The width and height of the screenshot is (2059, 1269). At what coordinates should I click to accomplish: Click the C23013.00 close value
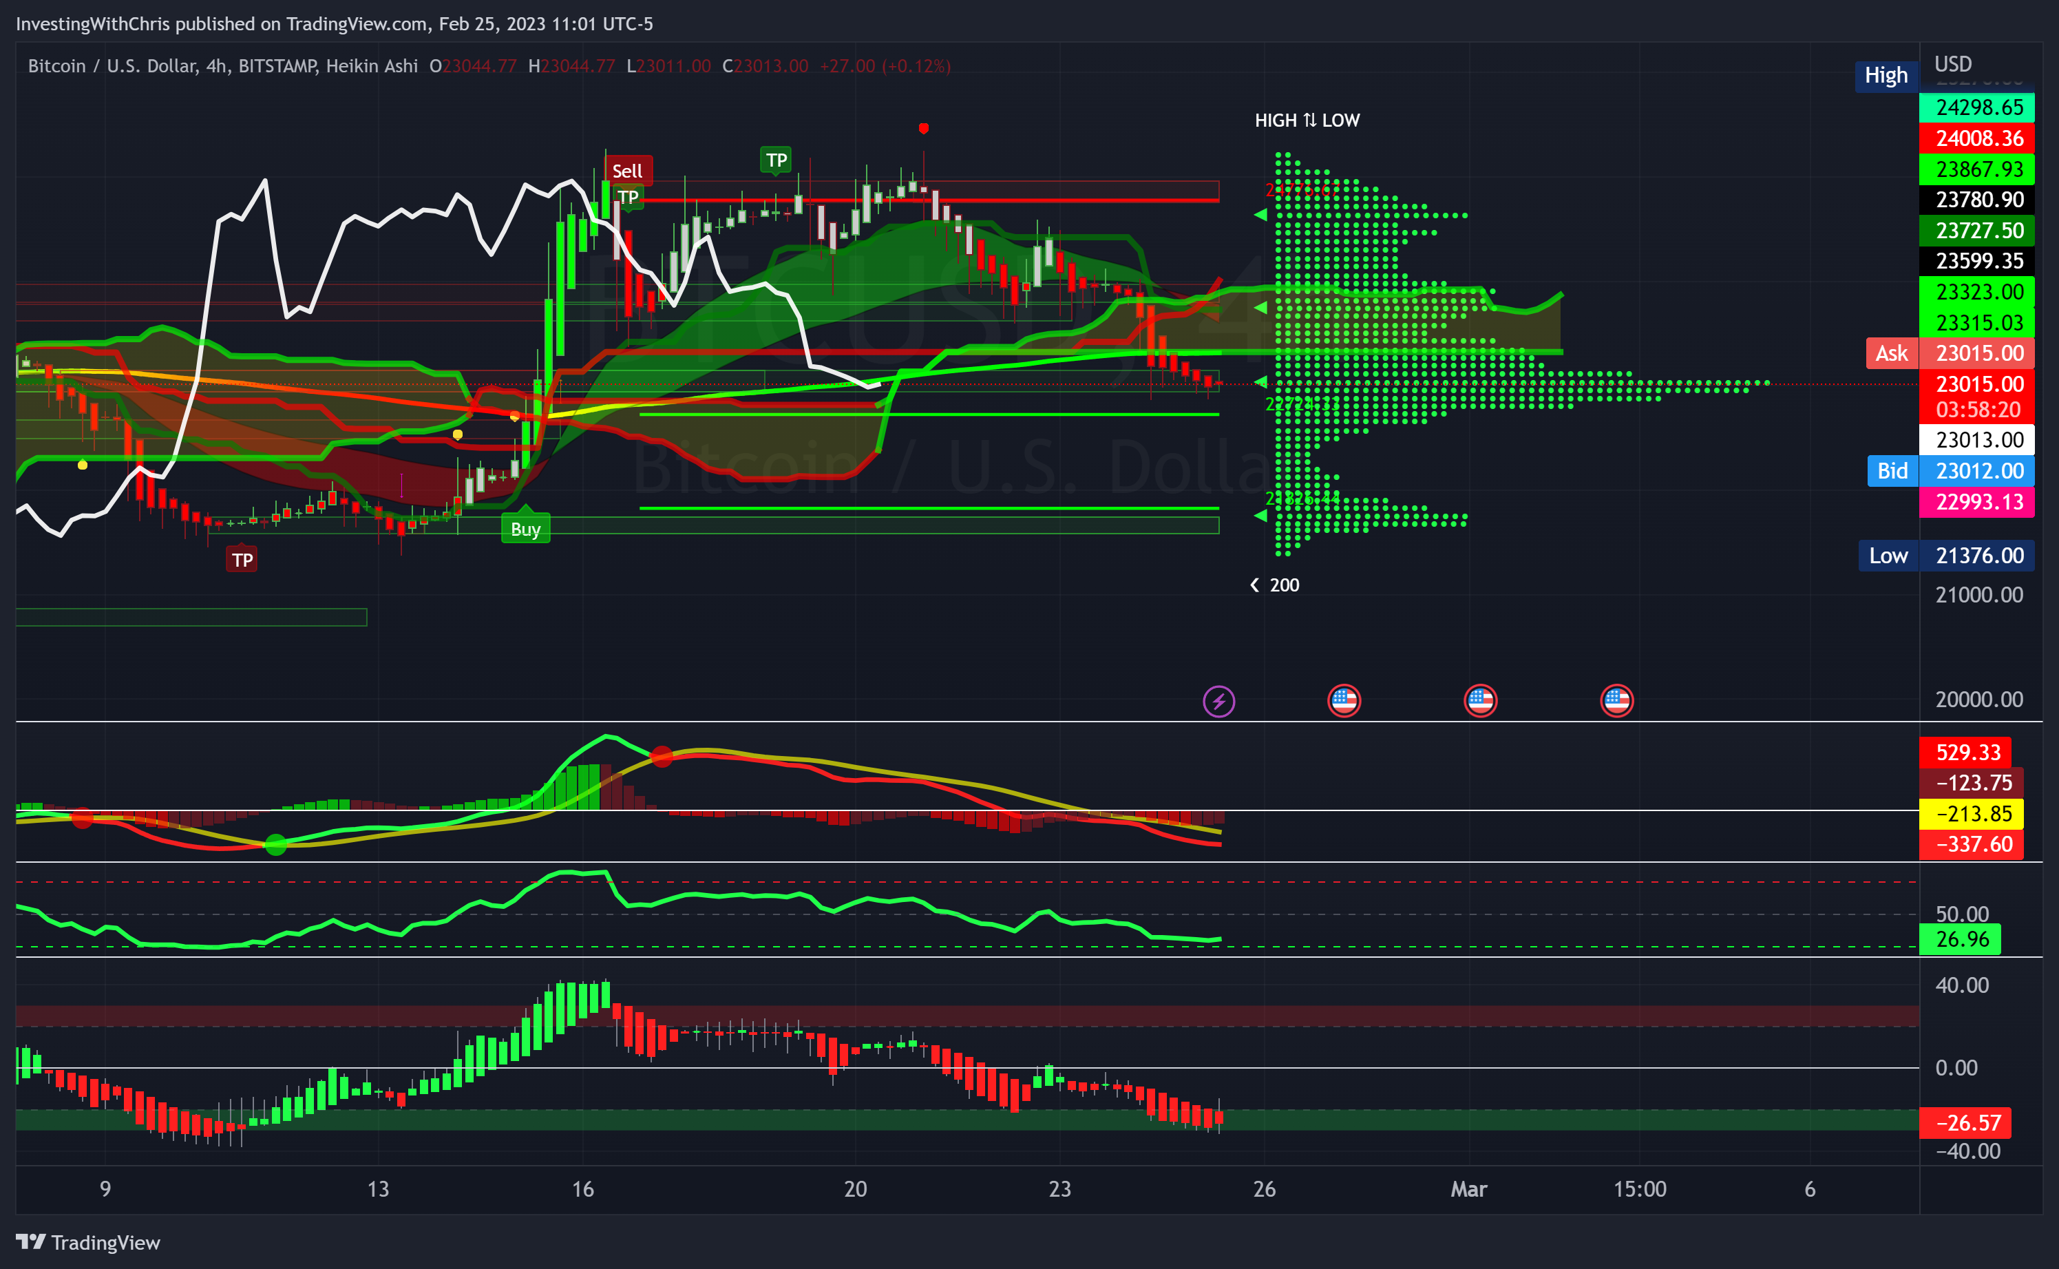[x=765, y=65]
